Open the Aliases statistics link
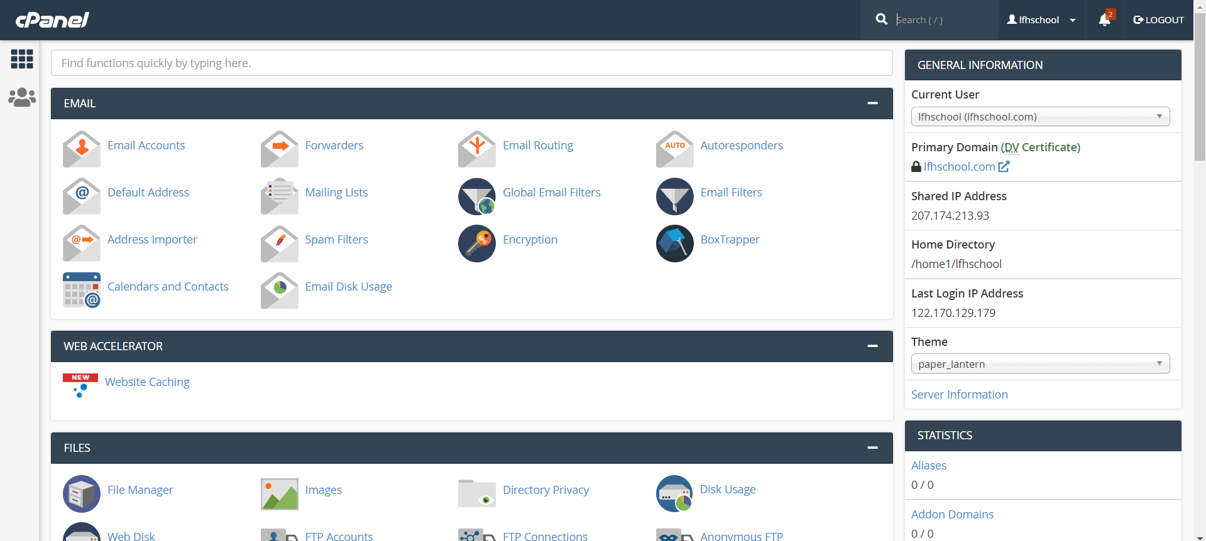Viewport: 1206px width, 541px height. point(929,465)
